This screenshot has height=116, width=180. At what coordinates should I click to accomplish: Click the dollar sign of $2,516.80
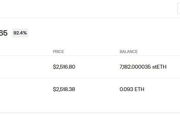click(x=54, y=67)
